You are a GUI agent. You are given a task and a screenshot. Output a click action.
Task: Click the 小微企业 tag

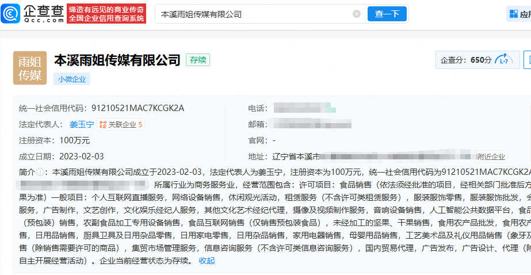click(72, 79)
